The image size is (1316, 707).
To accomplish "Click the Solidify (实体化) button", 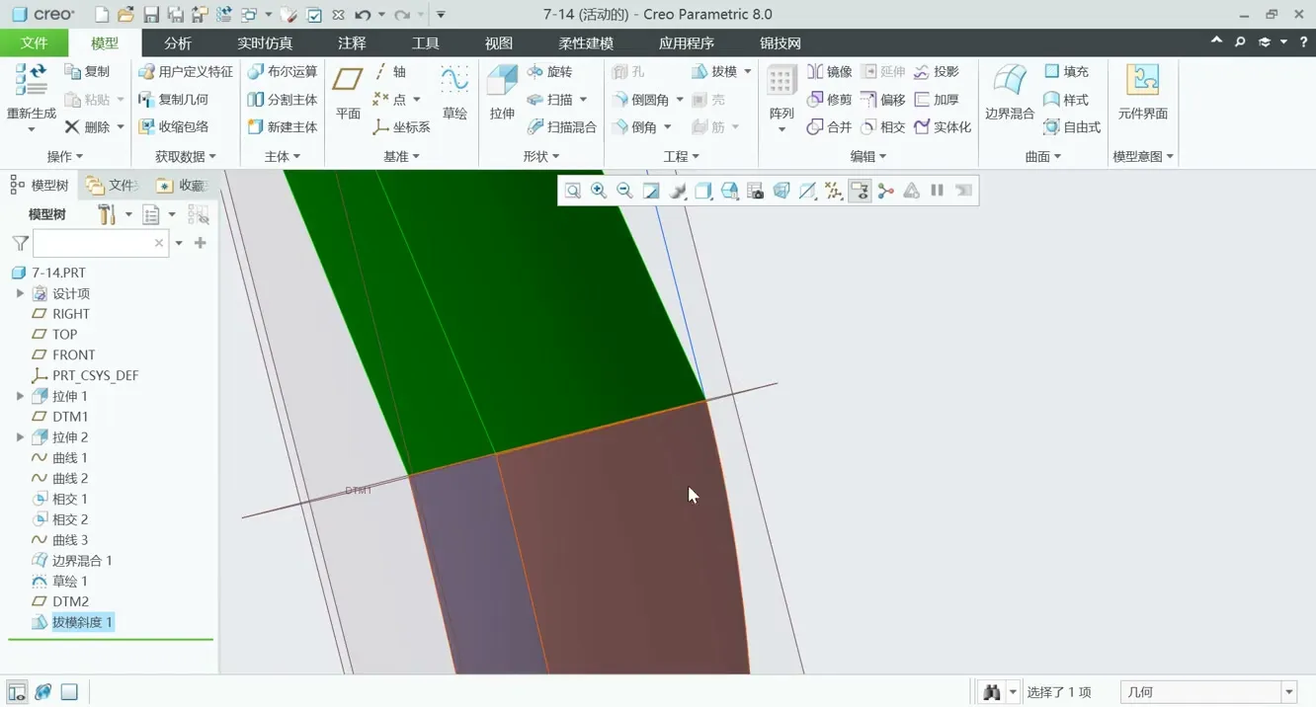I will click(943, 127).
